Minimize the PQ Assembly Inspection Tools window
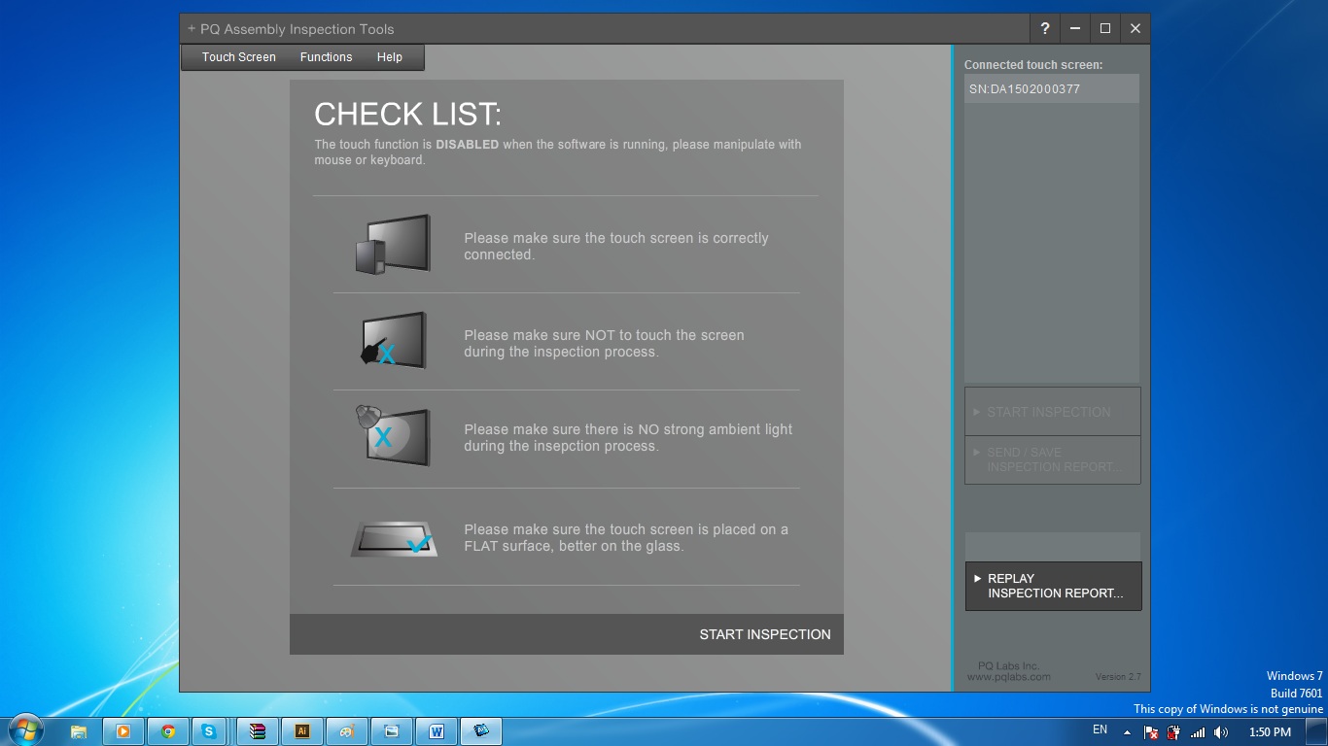Image resolution: width=1328 pixels, height=746 pixels. 1075,28
